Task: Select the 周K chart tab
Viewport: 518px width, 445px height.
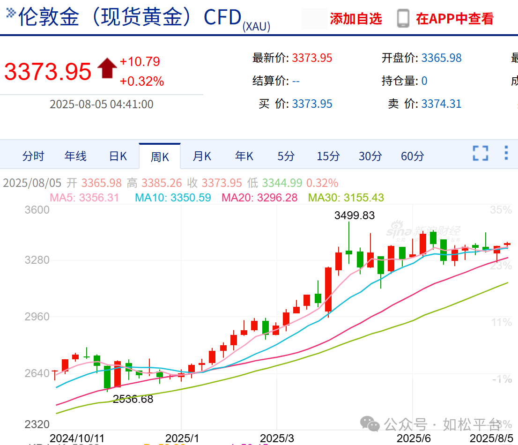Action: [x=160, y=156]
